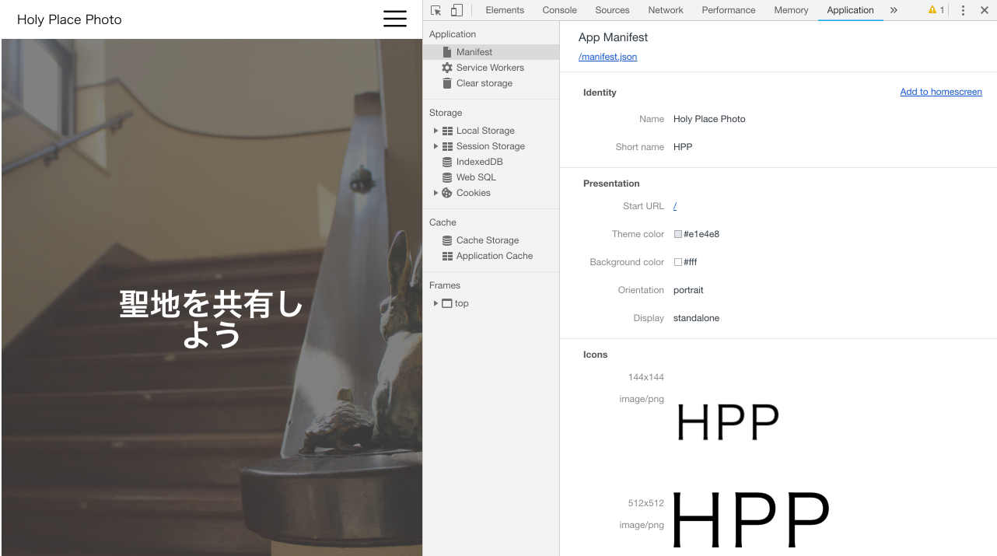
Task: Close the DevTools panel
Action: pyautogui.click(x=984, y=10)
